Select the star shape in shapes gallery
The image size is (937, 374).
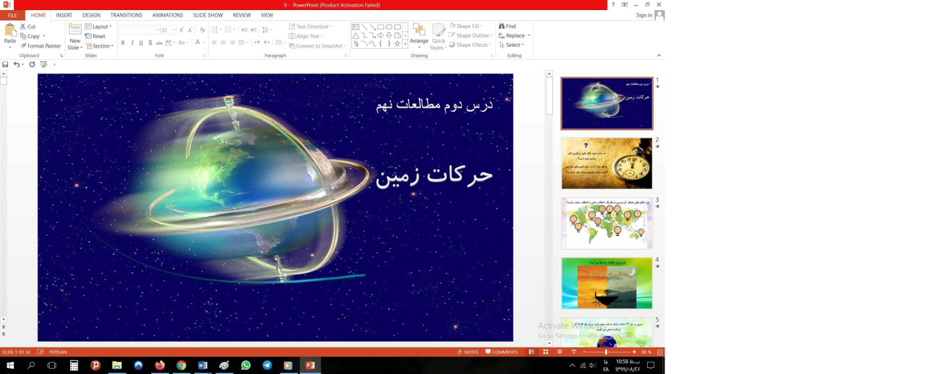pyautogui.click(x=397, y=44)
